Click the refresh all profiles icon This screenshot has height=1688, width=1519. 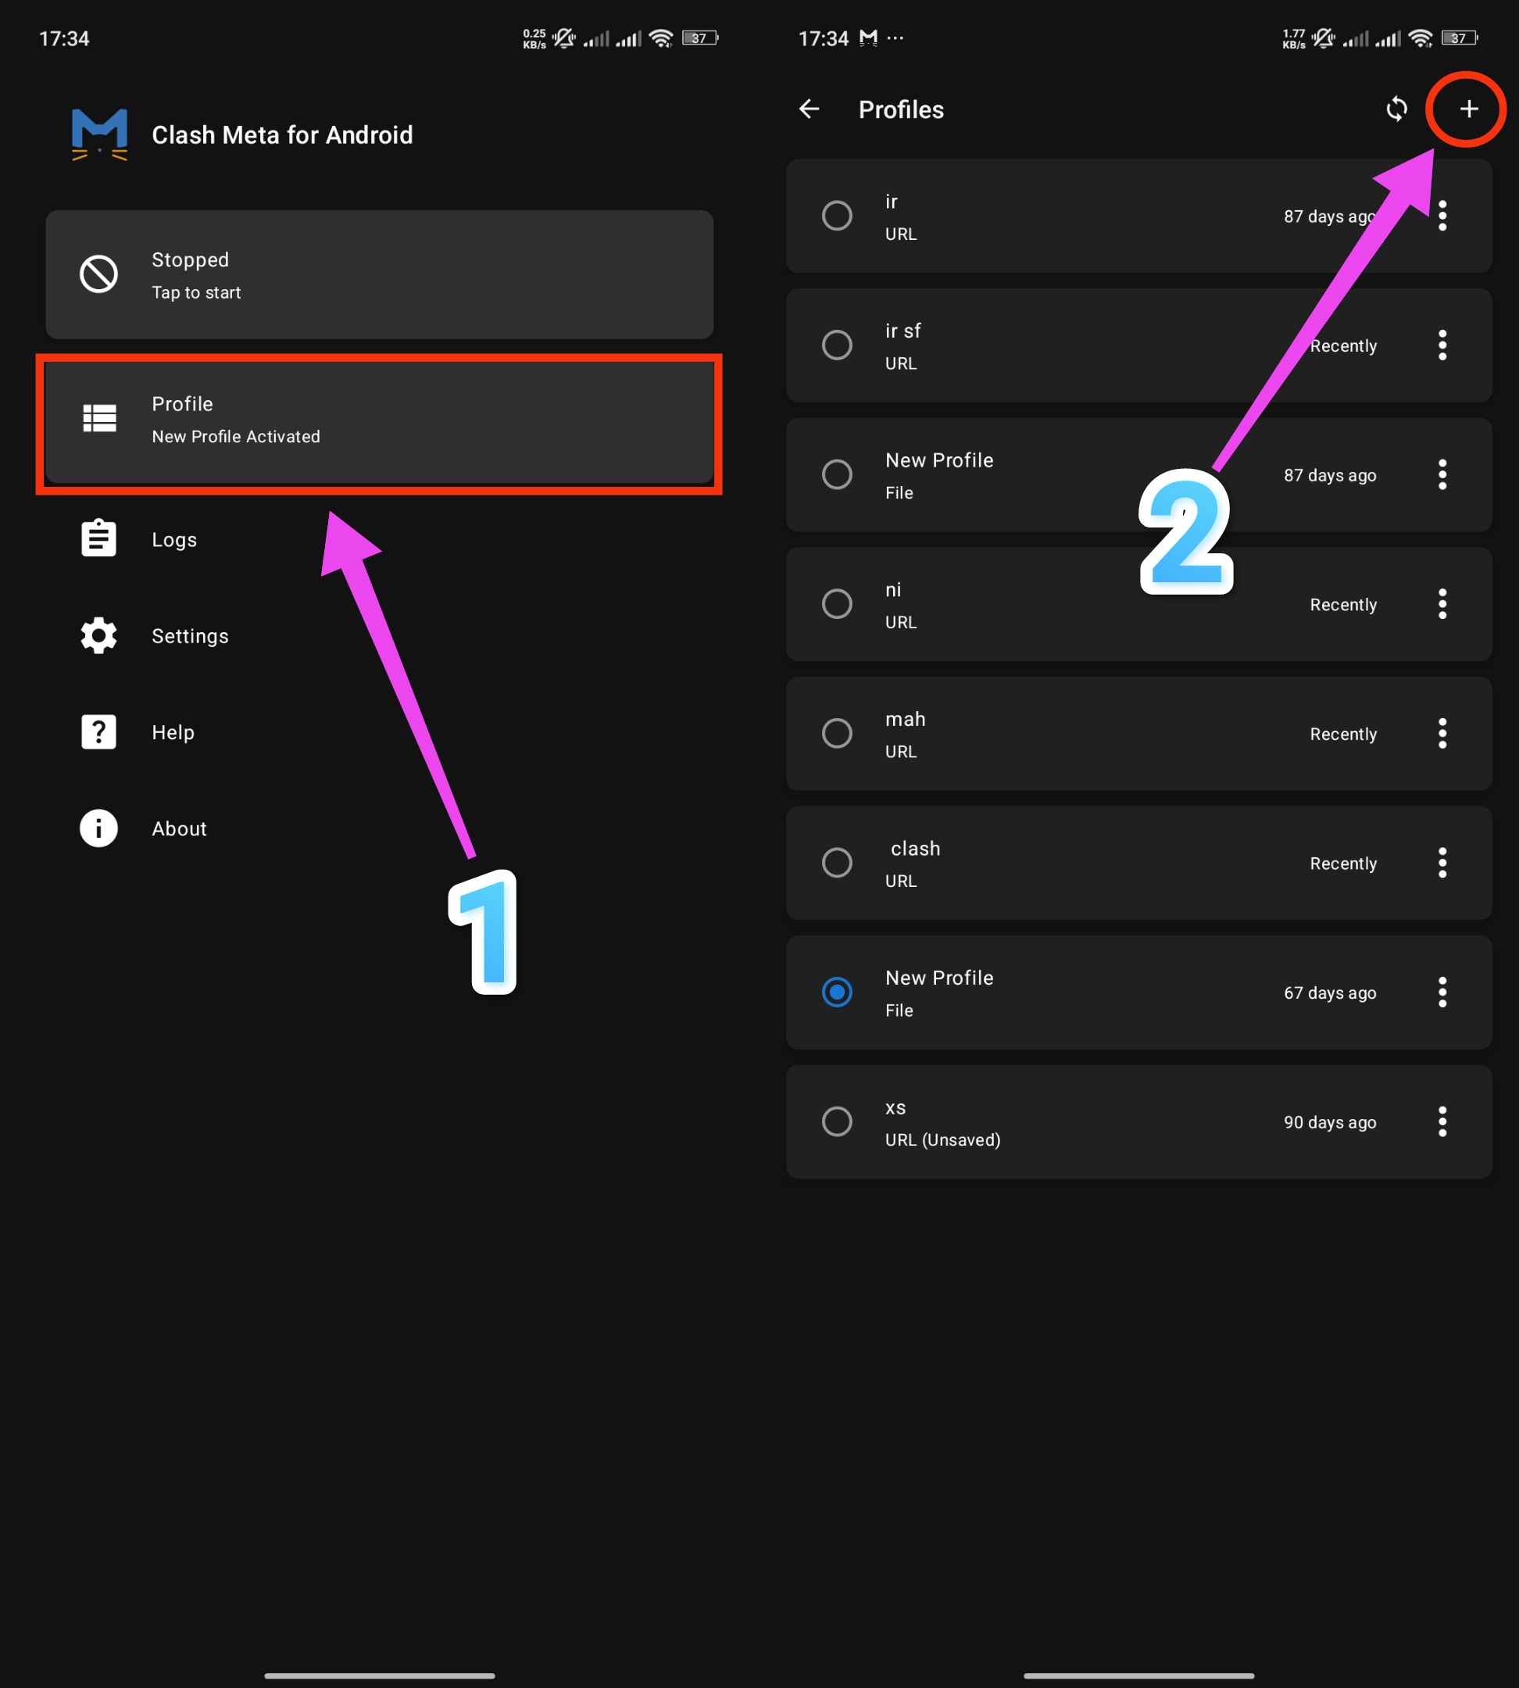[1396, 109]
